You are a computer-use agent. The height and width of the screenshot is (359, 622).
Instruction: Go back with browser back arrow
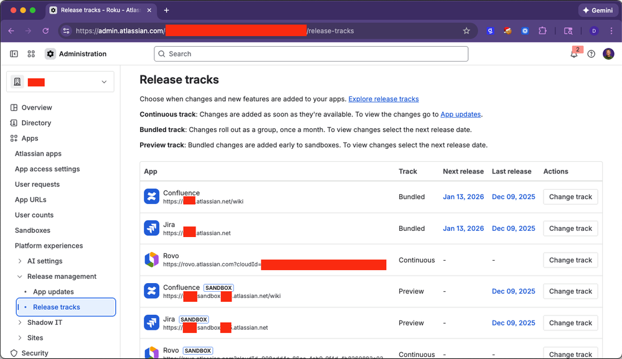(11, 31)
